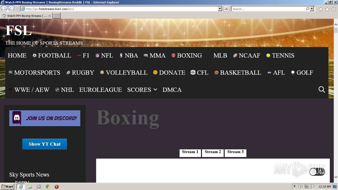Click the Action Center flag tray icon
This screenshot has height=190, width=338.
(x=313, y=187)
